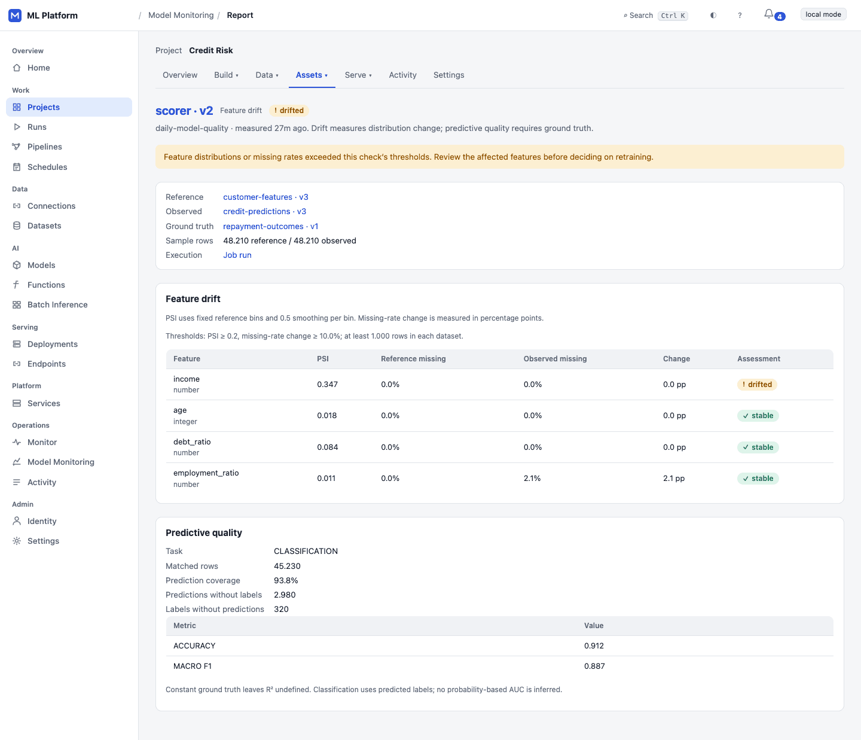Click the Runs play icon

17,127
